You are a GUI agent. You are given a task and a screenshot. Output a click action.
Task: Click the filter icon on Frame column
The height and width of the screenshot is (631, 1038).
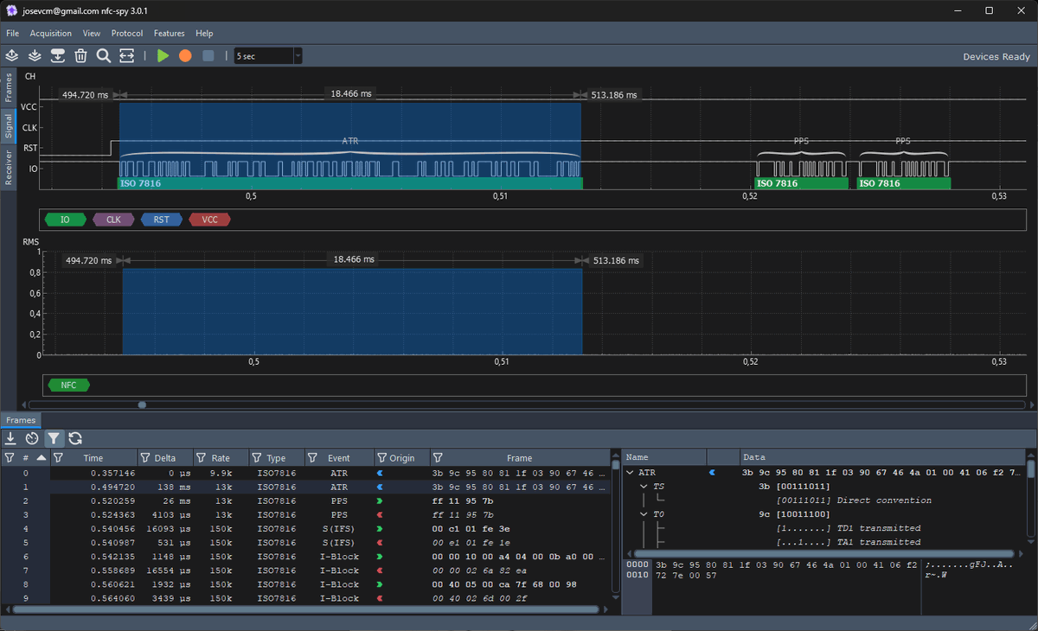point(438,458)
